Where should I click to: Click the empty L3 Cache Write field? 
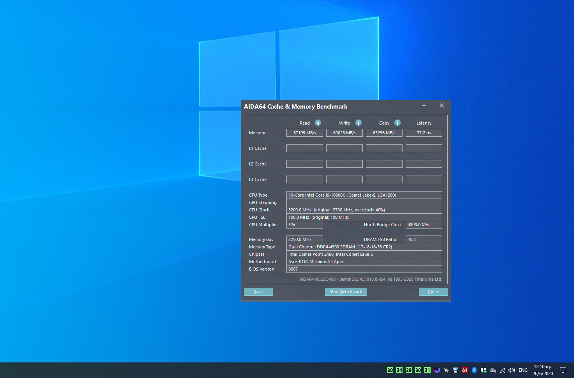(344, 179)
